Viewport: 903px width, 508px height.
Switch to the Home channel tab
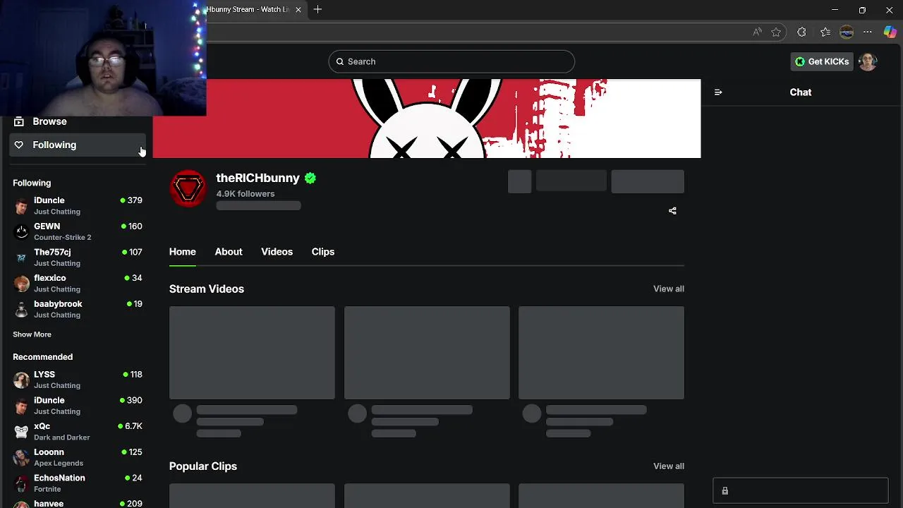(183, 252)
